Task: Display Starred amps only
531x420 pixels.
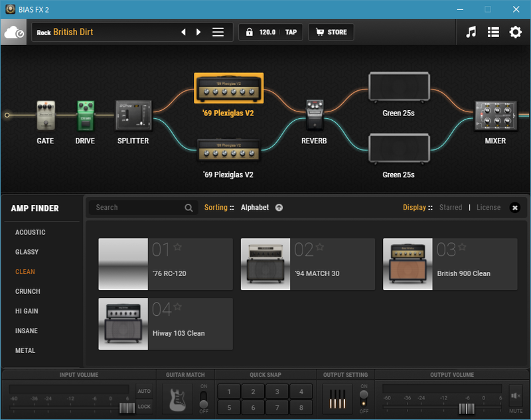Action: (x=451, y=208)
